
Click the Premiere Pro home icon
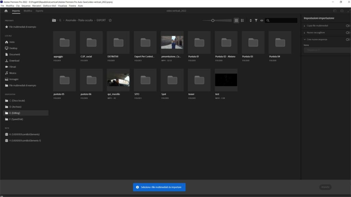click(5, 11)
